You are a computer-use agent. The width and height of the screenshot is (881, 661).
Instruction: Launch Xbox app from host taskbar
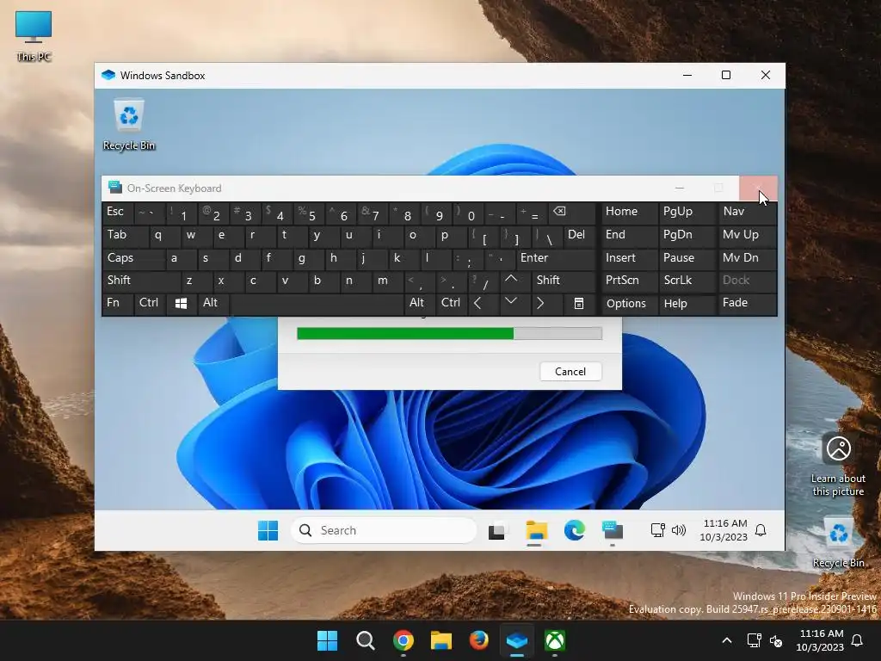(x=555, y=640)
